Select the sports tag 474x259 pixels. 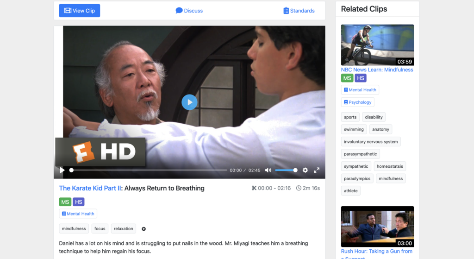tap(350, 117)
